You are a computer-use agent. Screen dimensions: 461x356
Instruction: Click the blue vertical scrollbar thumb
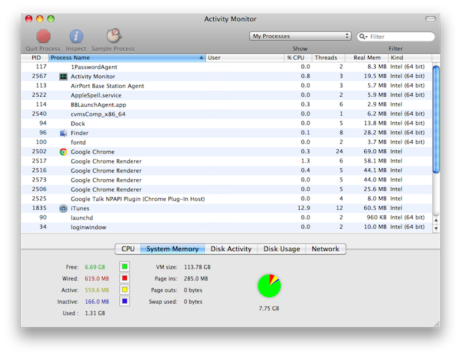click(436, 119)
